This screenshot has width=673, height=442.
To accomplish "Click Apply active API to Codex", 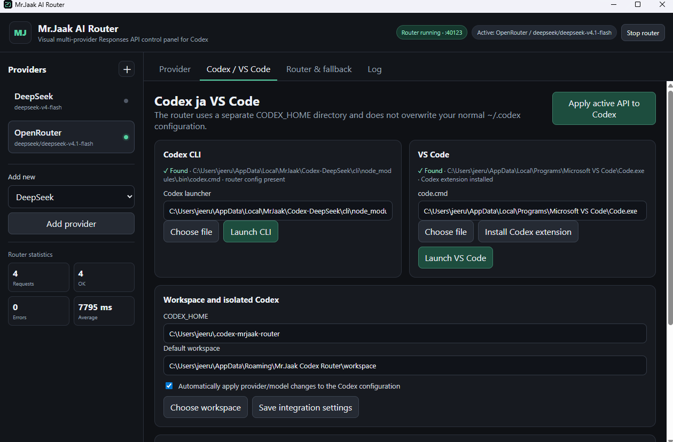I will click(x=604, y=108).
